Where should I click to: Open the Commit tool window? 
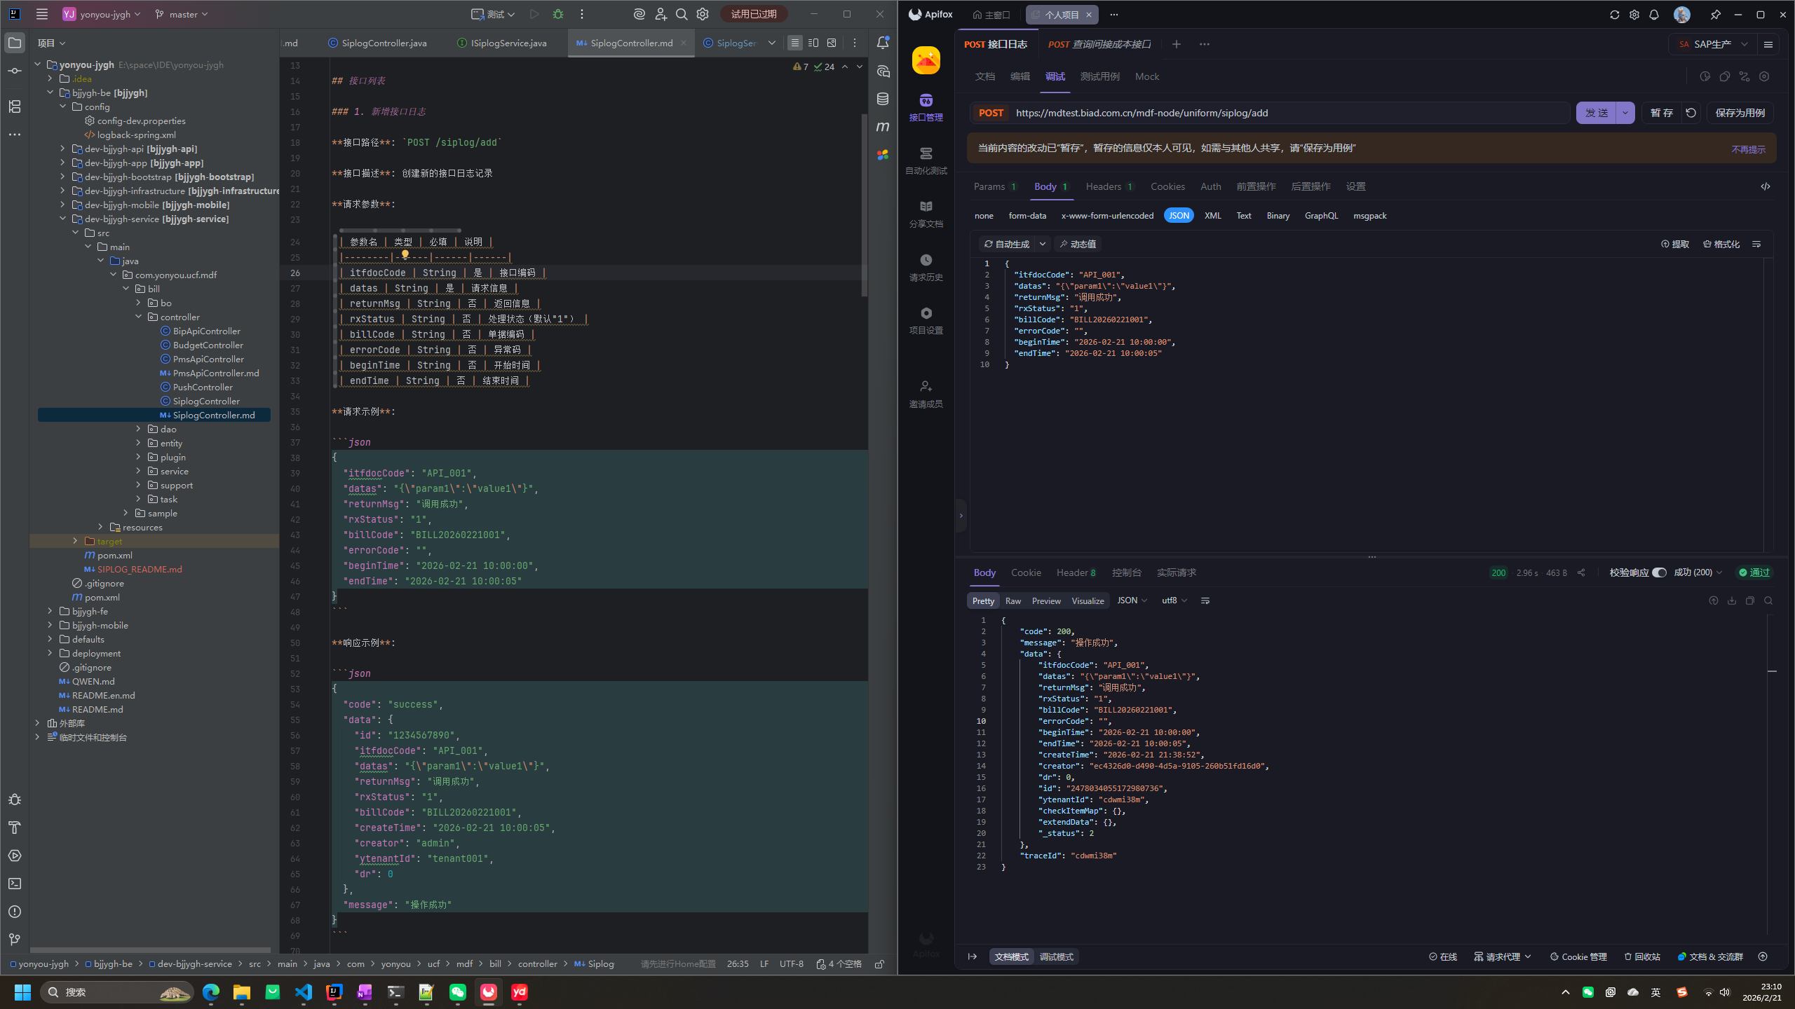pos(15,71)
